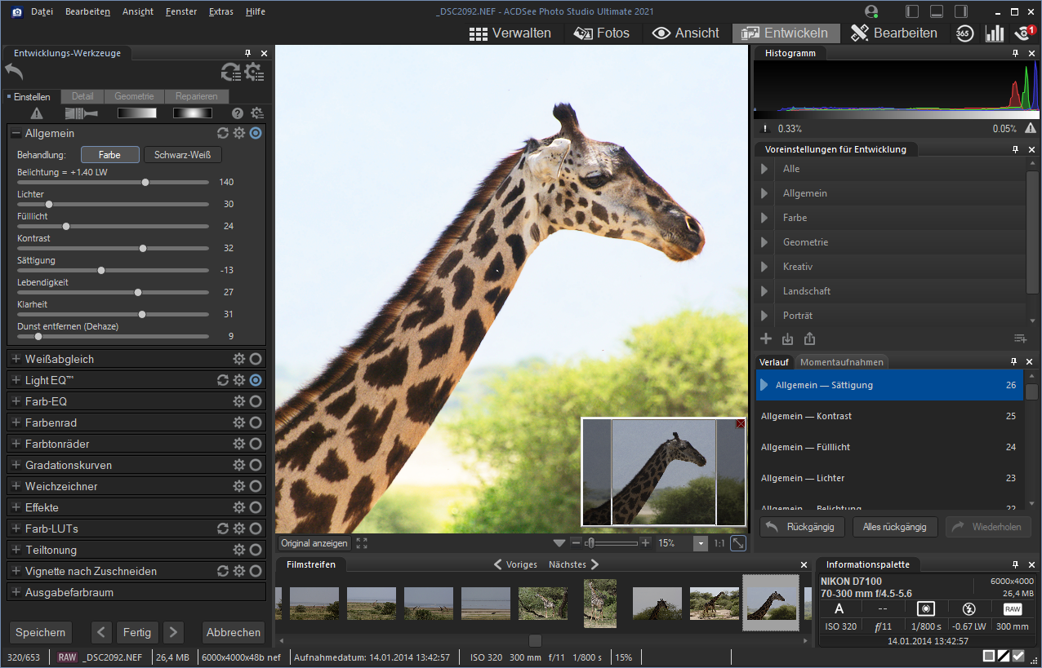Switch to the Geometrie tab

134,96
